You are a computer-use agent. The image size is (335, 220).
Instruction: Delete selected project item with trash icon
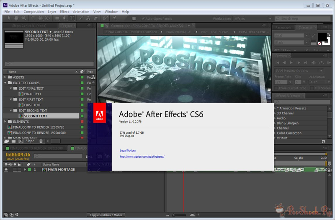(41, 141)
